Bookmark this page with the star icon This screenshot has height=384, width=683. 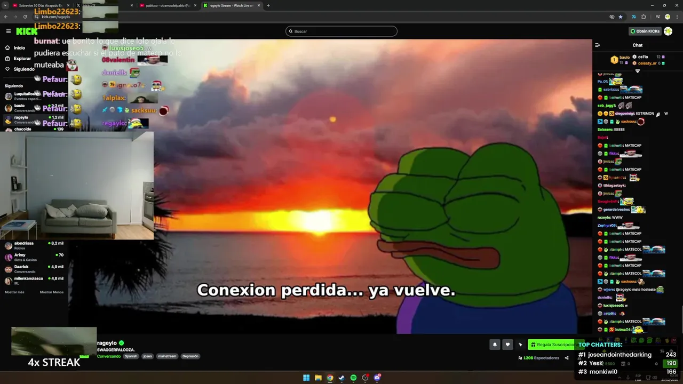coord(620,17)
